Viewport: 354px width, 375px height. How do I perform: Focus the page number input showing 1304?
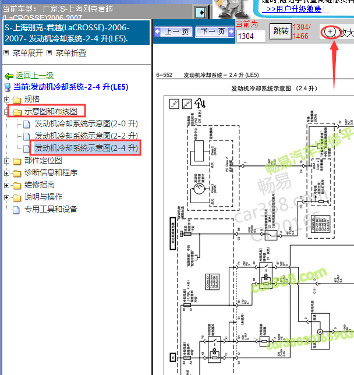click(251, 36)
